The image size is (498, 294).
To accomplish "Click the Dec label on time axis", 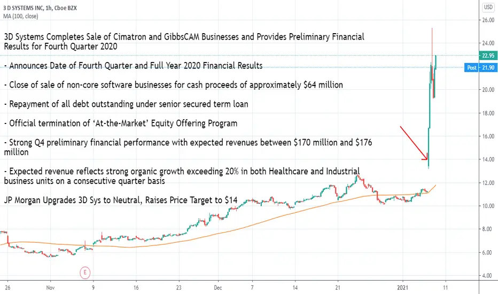I will 217,288.
